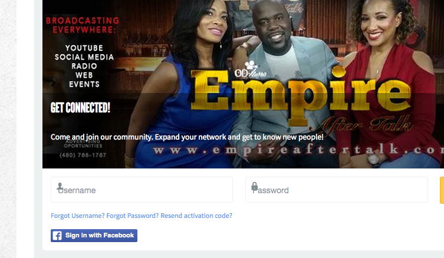Click the 'Come and join our community' tagline
The height and width of the screenshot is (258, 444).
(187, 137)
